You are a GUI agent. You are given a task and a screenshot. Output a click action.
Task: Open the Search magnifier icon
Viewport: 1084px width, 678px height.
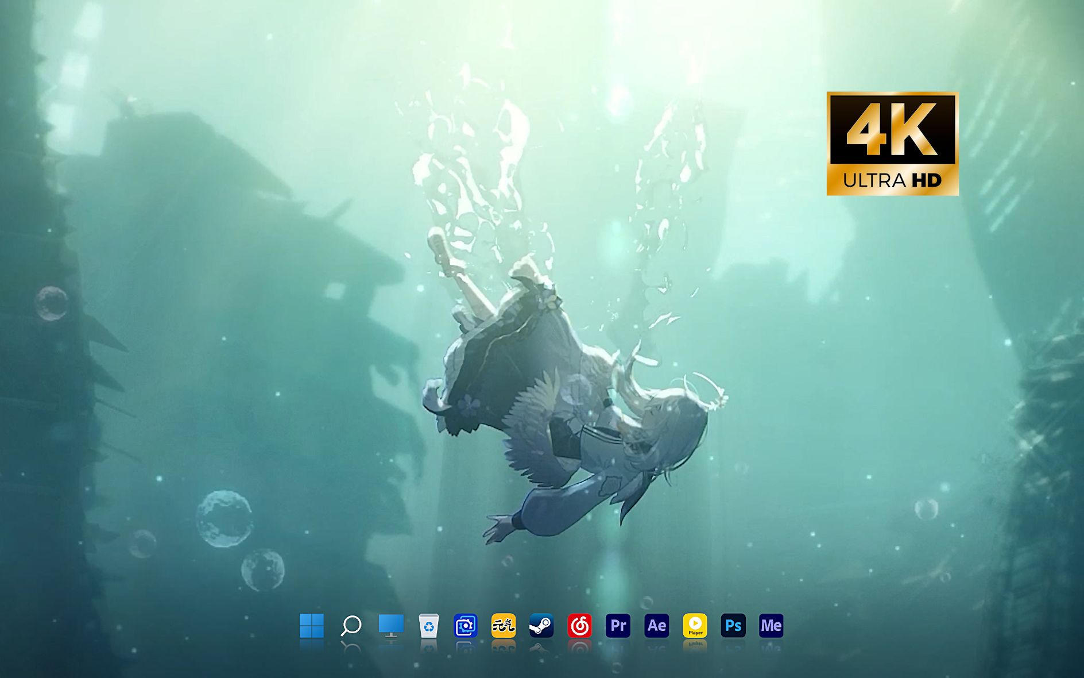click(351, 626)
